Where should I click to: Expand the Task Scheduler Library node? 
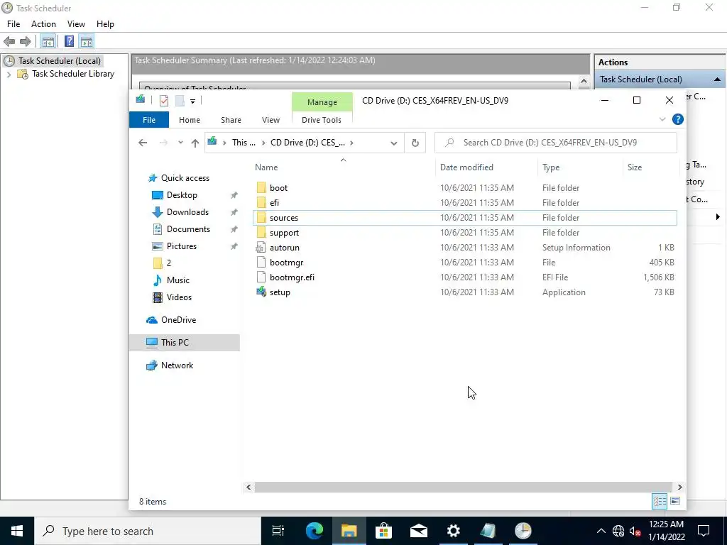[x=9, y=74]
